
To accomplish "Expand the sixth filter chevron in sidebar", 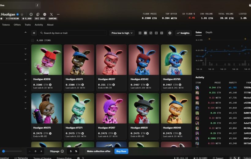I will click(x=25, y=85).
